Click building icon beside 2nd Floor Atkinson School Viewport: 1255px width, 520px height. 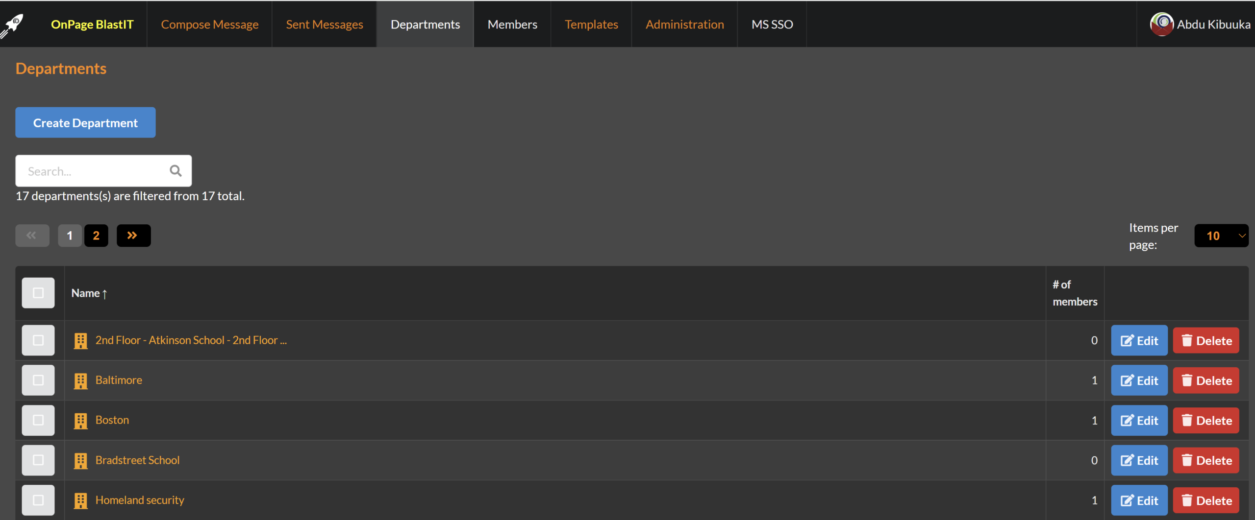pyautogui.click(x=80, y=341)
